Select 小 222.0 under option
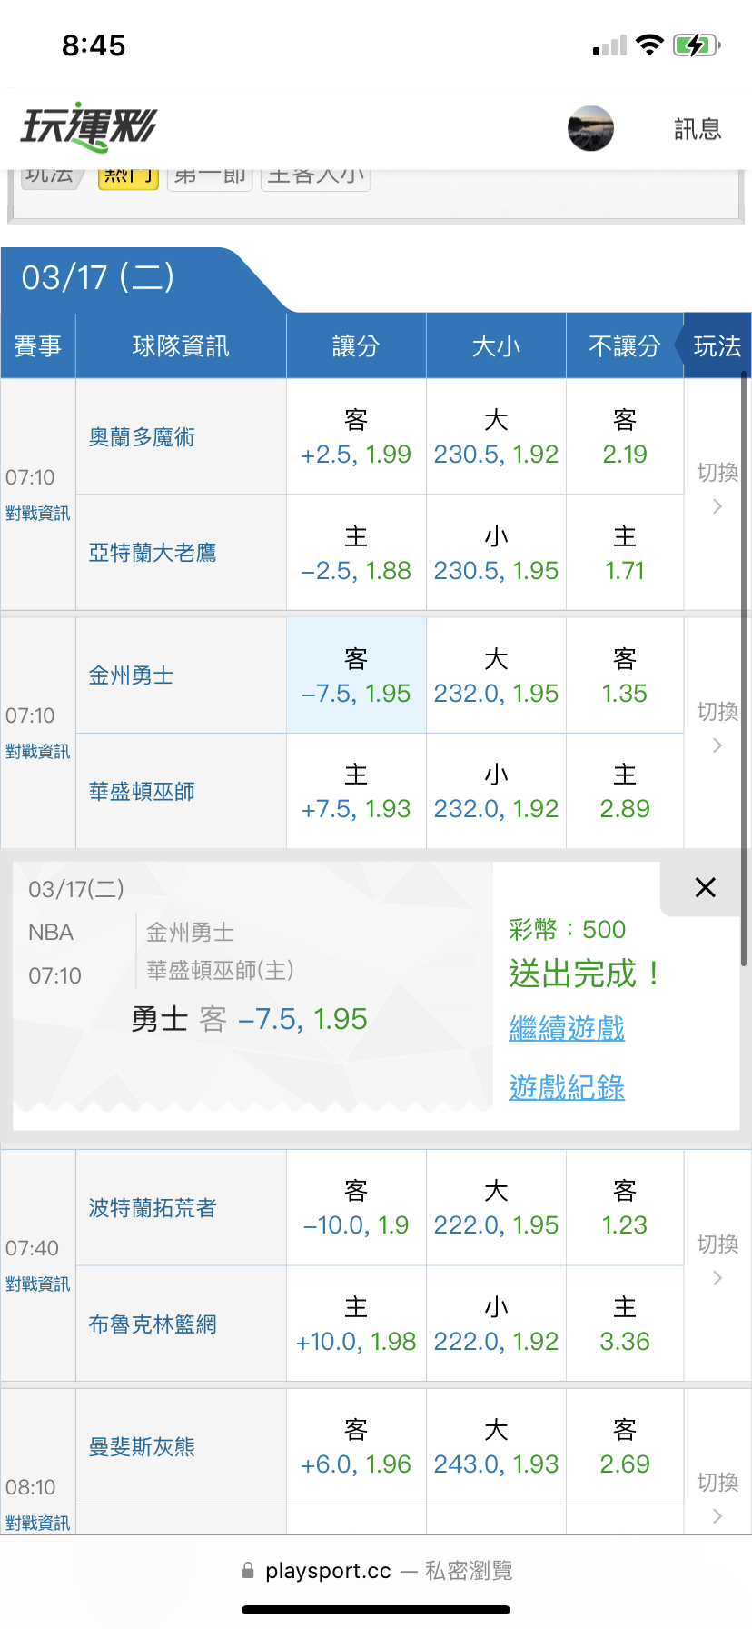The width and height of the screenshot is (752, 1629). click(x=496, y=1324)
